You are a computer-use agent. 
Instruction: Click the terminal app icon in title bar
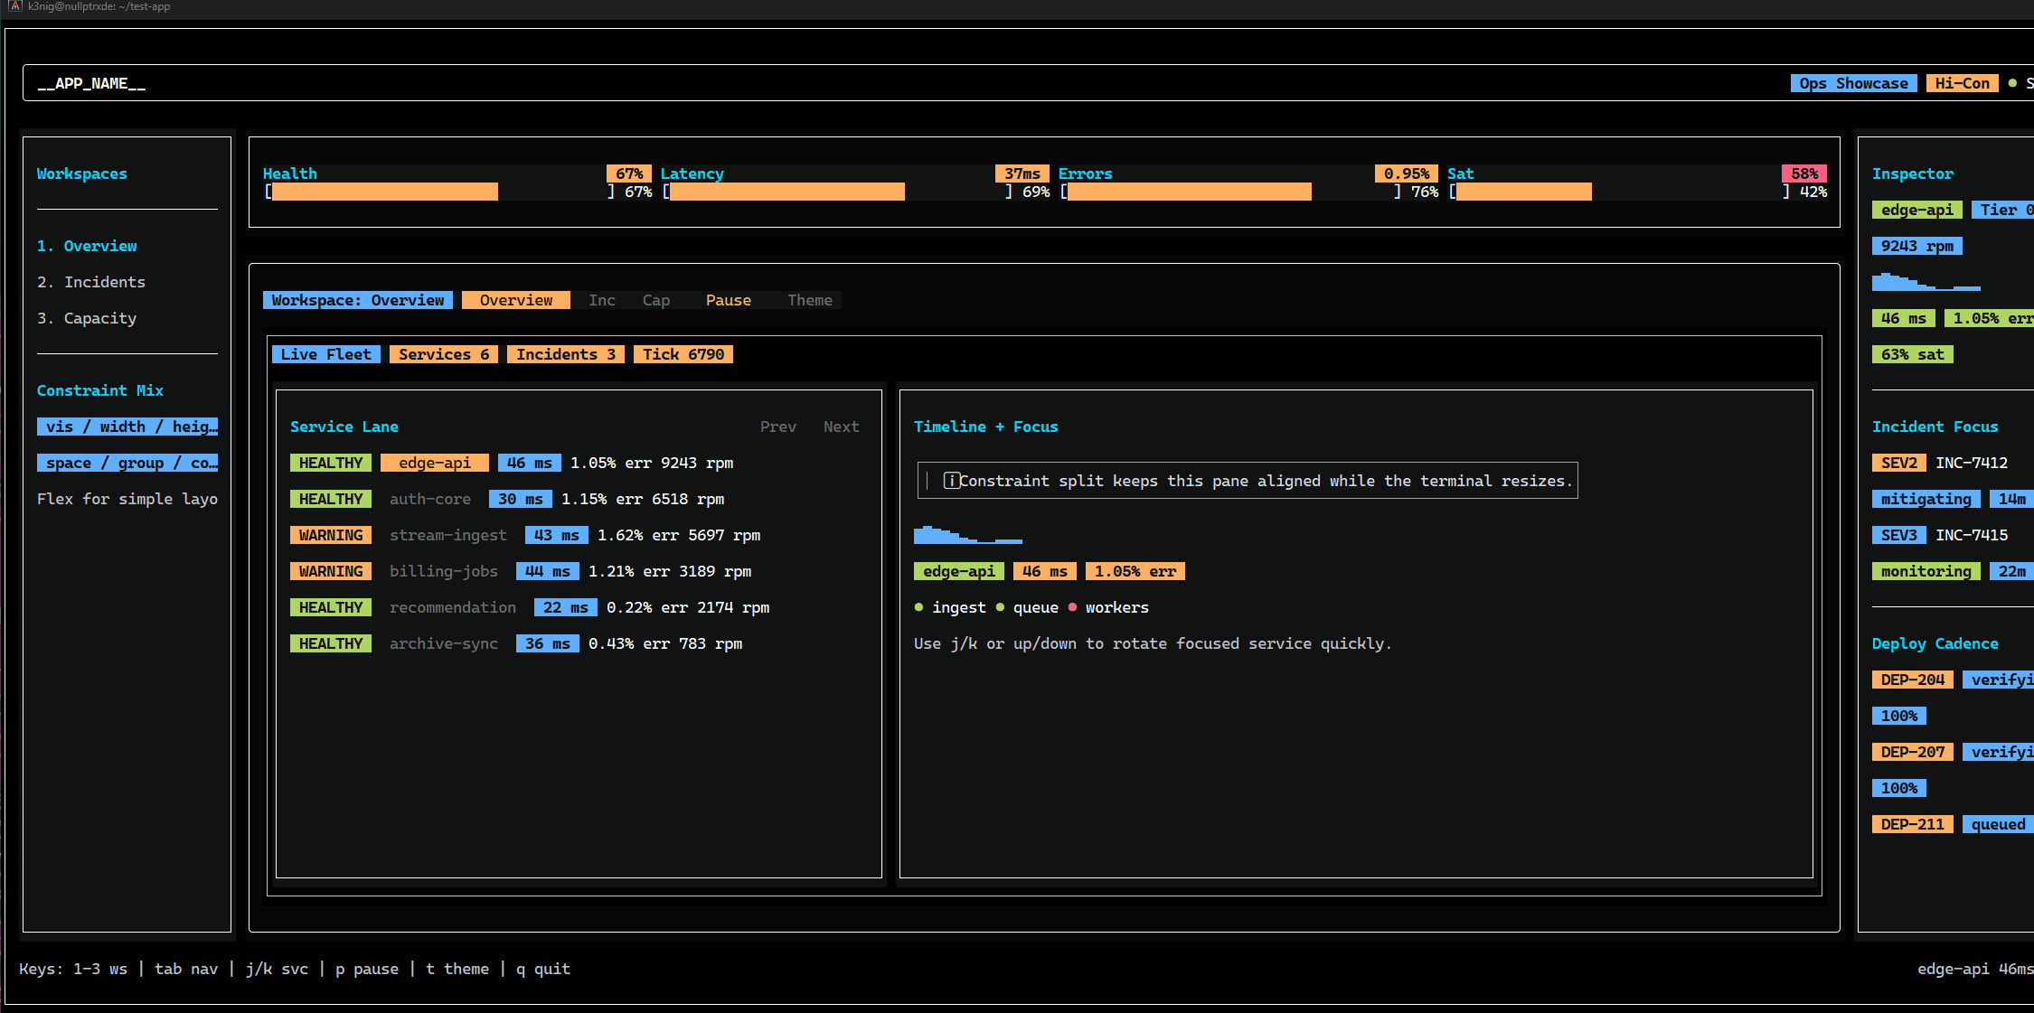pos(14,5)
